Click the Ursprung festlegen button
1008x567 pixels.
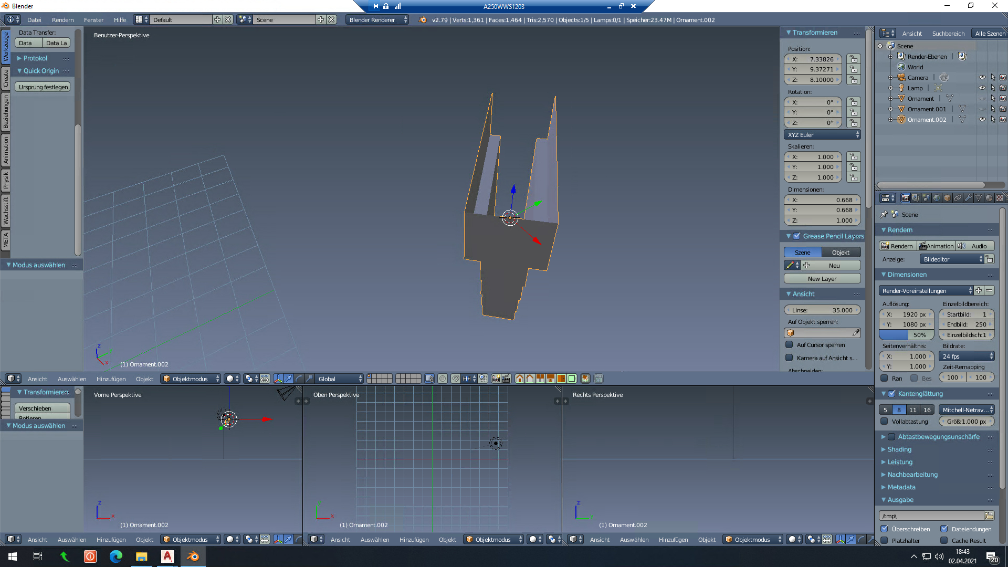point(43,87)
